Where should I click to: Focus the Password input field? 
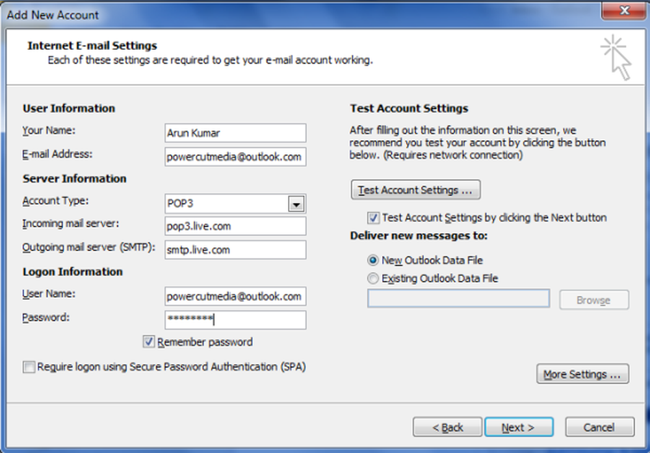point(235,320)
